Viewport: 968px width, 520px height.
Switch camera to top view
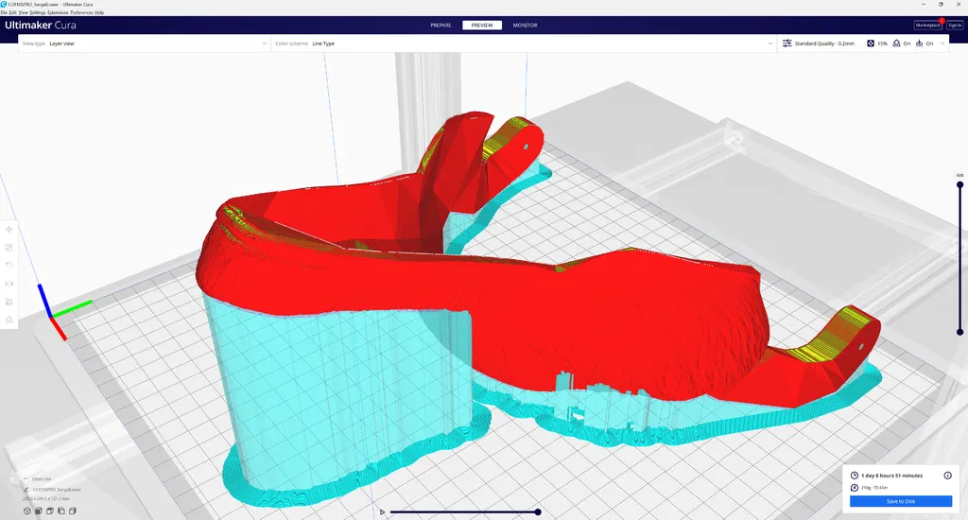click(x=50, y=511)
